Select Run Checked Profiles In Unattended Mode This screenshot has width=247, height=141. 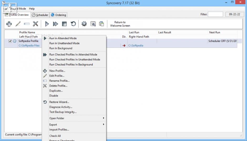click(74, 60)
